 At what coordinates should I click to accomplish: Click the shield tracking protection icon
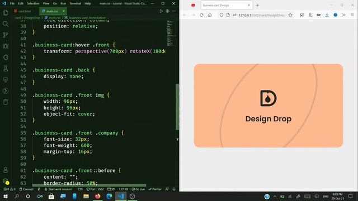pos(222,15)
